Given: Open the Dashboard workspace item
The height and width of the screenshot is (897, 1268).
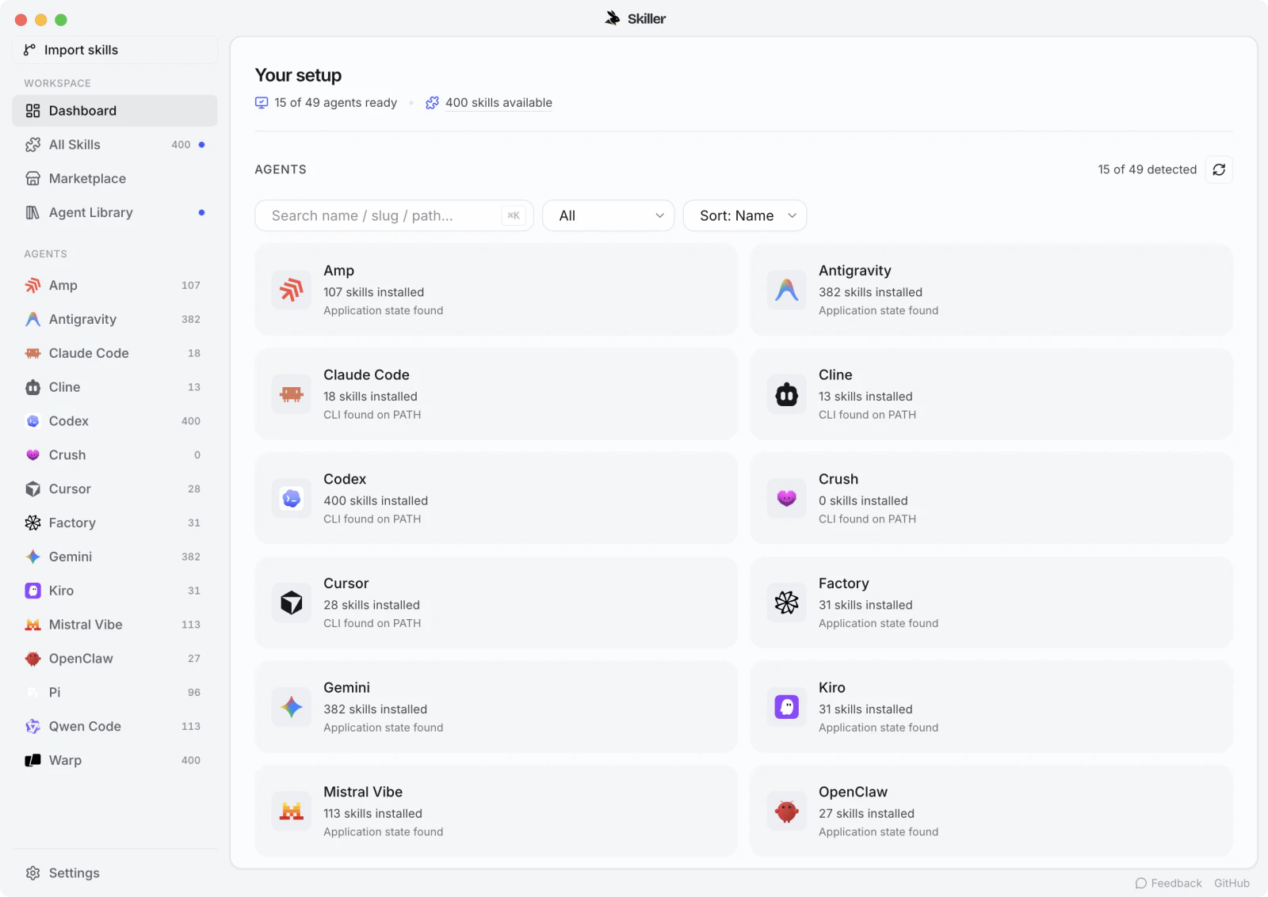Looking at the screenshot, I should (115, 111).
